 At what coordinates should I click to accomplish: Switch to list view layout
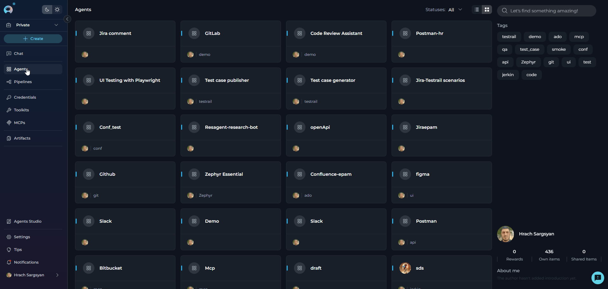[x=476, y=10]
